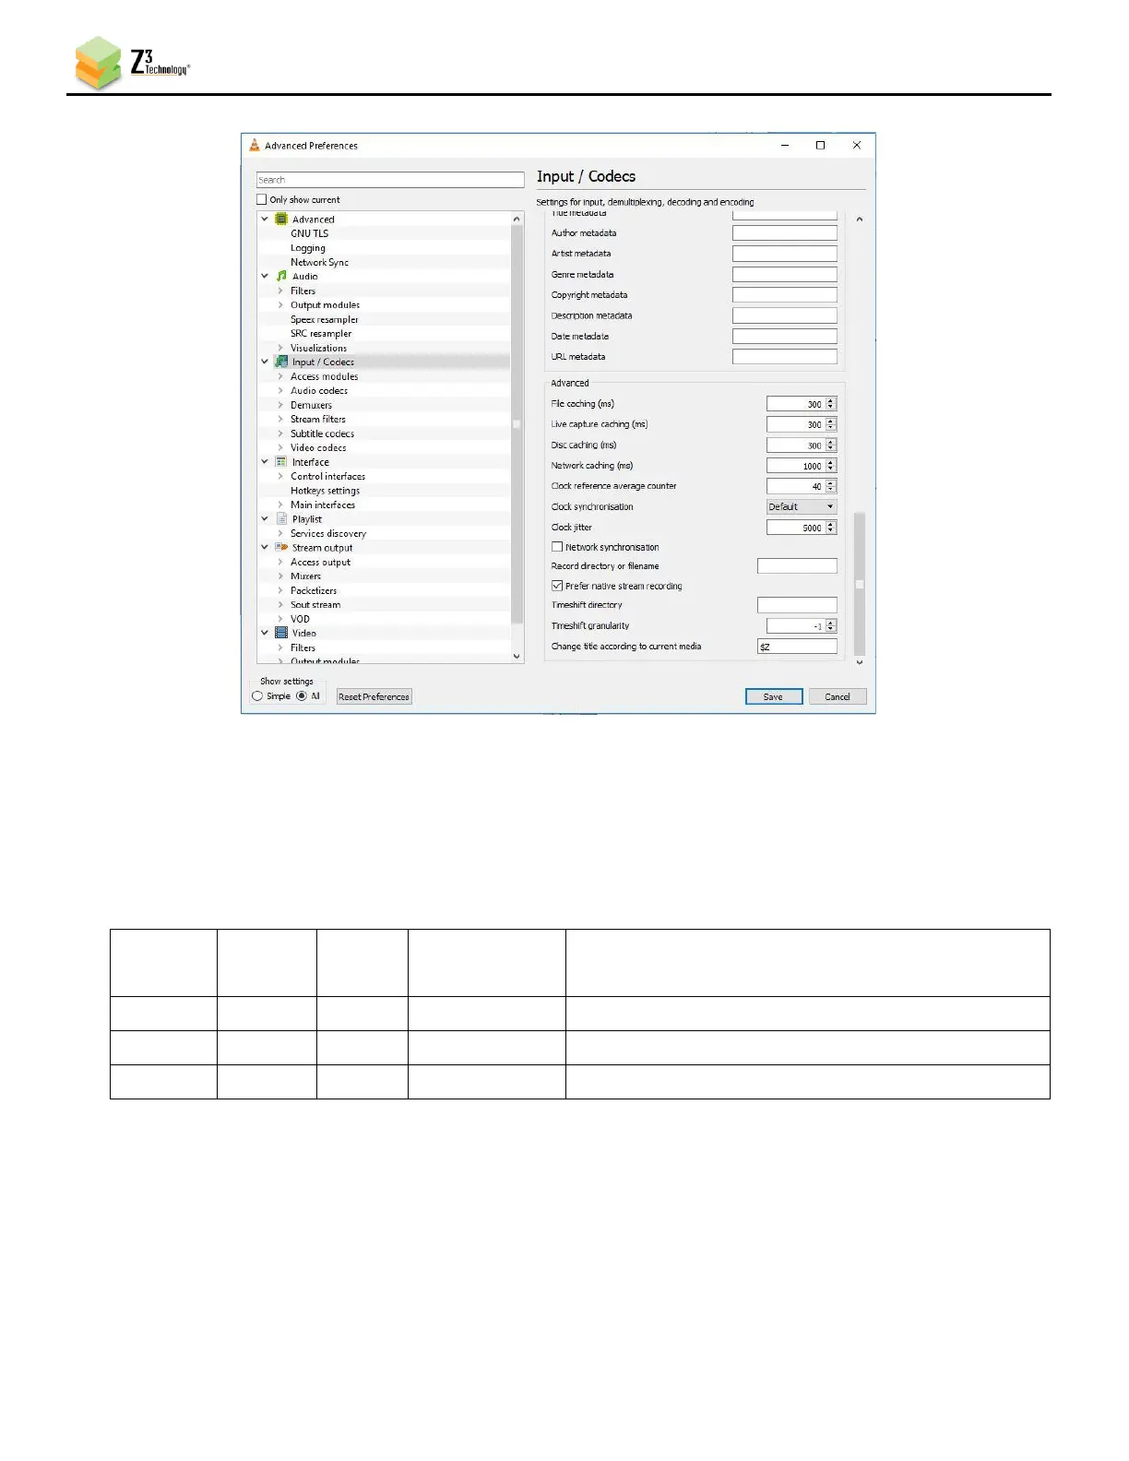This screenshot has width=1129, height=1461.
Task: Click the settings panel vertical scrollbar thumb
Action: pos(860,583)
